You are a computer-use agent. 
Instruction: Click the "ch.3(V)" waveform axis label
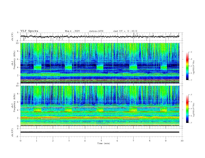[12, 132]
